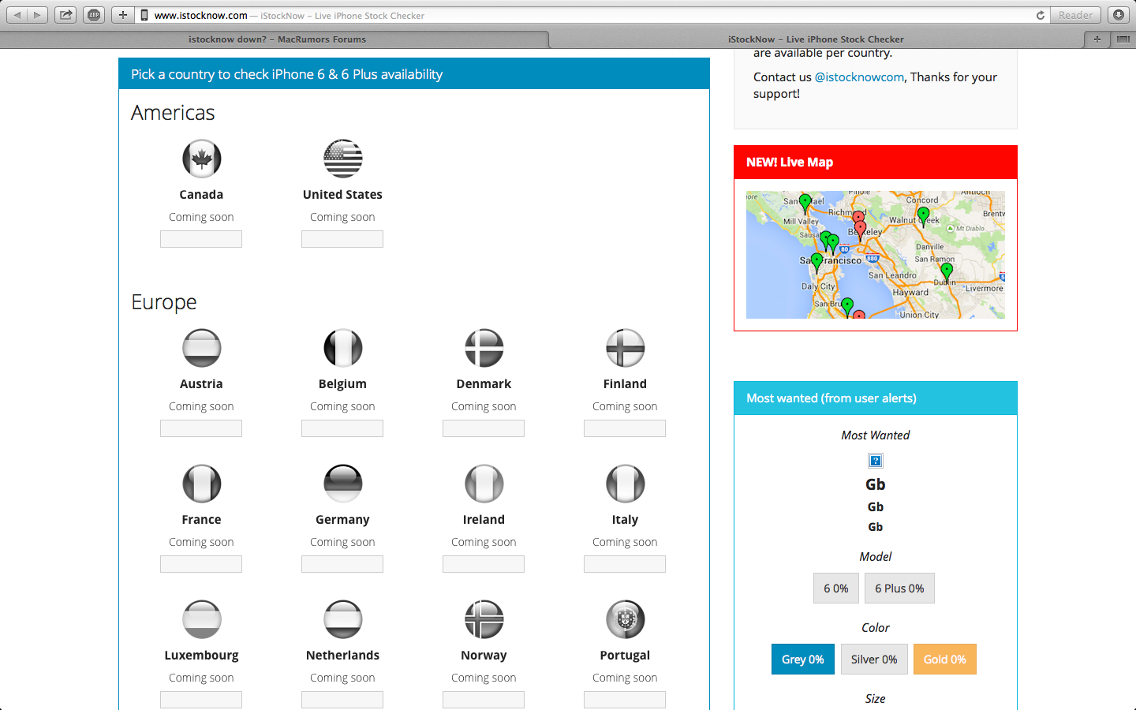Click the 6 Plus 0% model button
Image resolution: width=1136 pixels, height=710 pixels.
pos(899,589)
